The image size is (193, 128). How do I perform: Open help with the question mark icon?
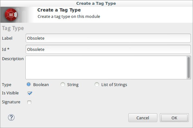[x=11, y=117]
